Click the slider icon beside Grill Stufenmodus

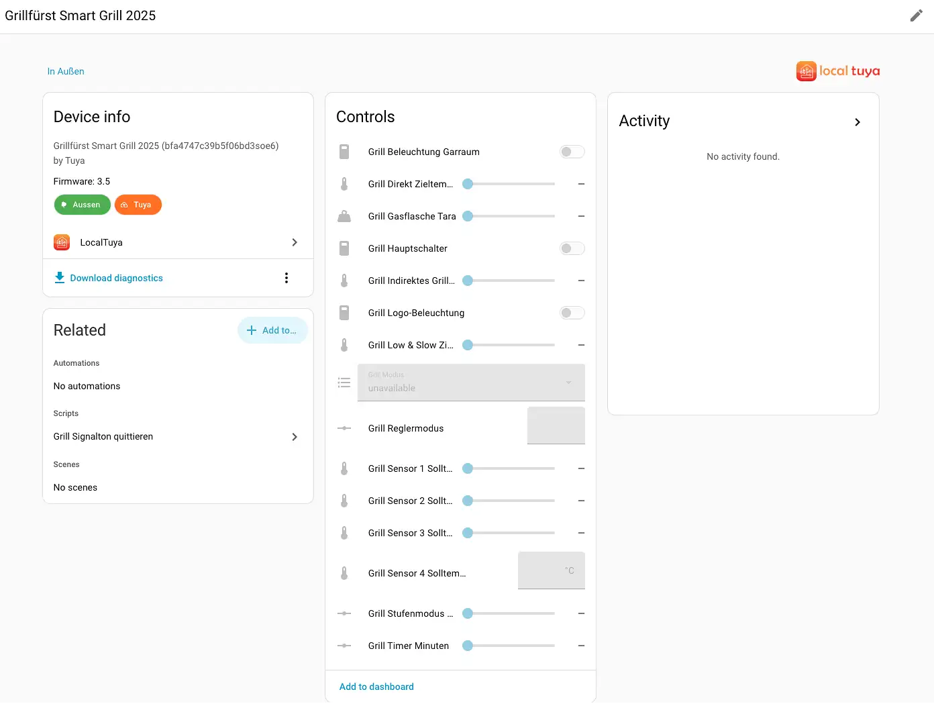(x=344, y=613)
